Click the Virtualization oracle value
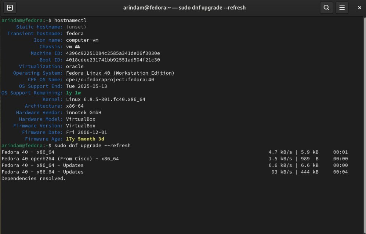Image resolution: width=366 pixels, height=234 pixels. pos(75,67)
